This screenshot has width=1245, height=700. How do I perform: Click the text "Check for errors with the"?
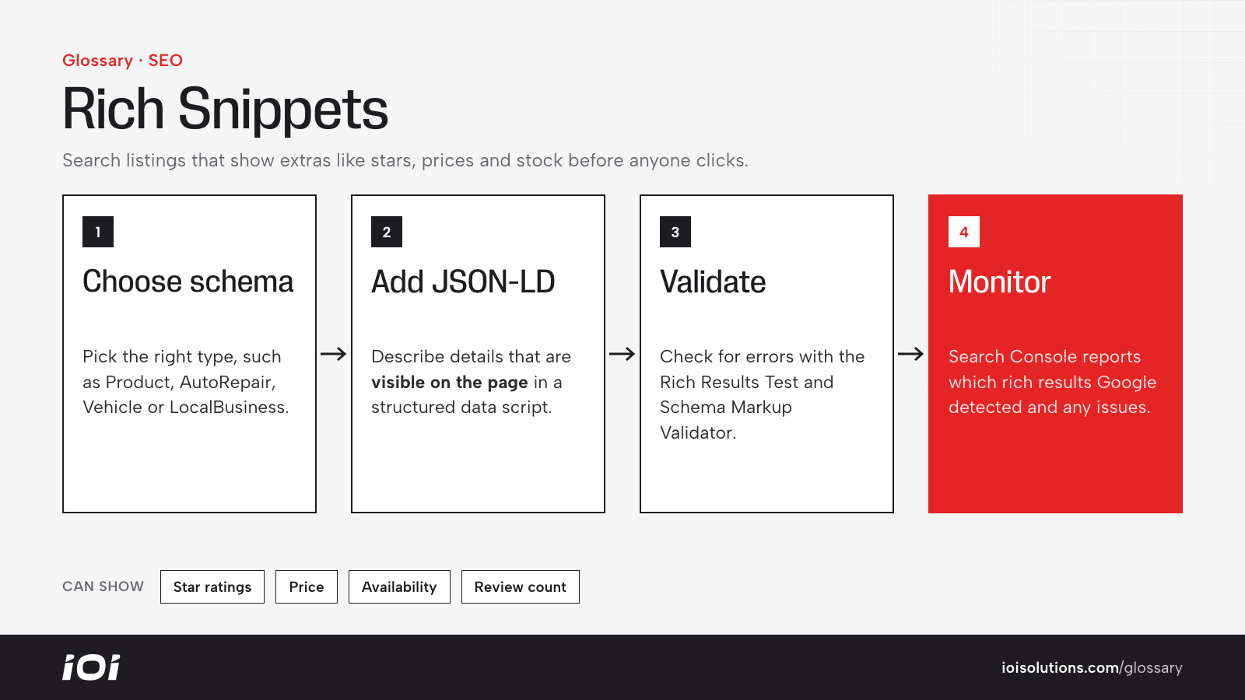(x=763, y=356)
